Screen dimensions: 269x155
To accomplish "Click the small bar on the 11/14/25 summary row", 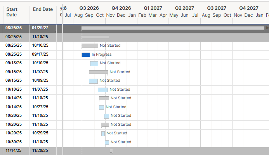I will 111,151.
